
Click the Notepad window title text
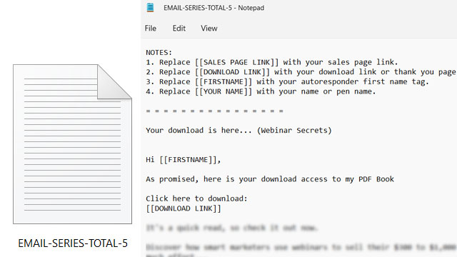click(214, 8)
